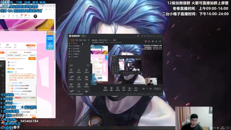Select the active orange scene tab
This screenshot has height=130, width=231.
[x=72, y=40]
